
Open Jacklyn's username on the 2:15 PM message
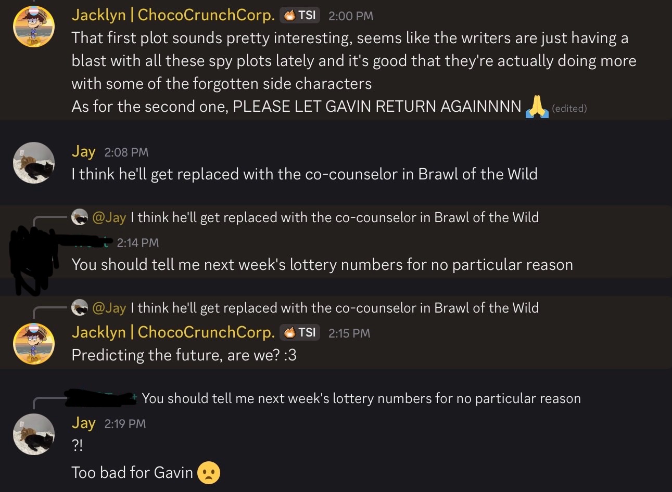coord(173,332)
